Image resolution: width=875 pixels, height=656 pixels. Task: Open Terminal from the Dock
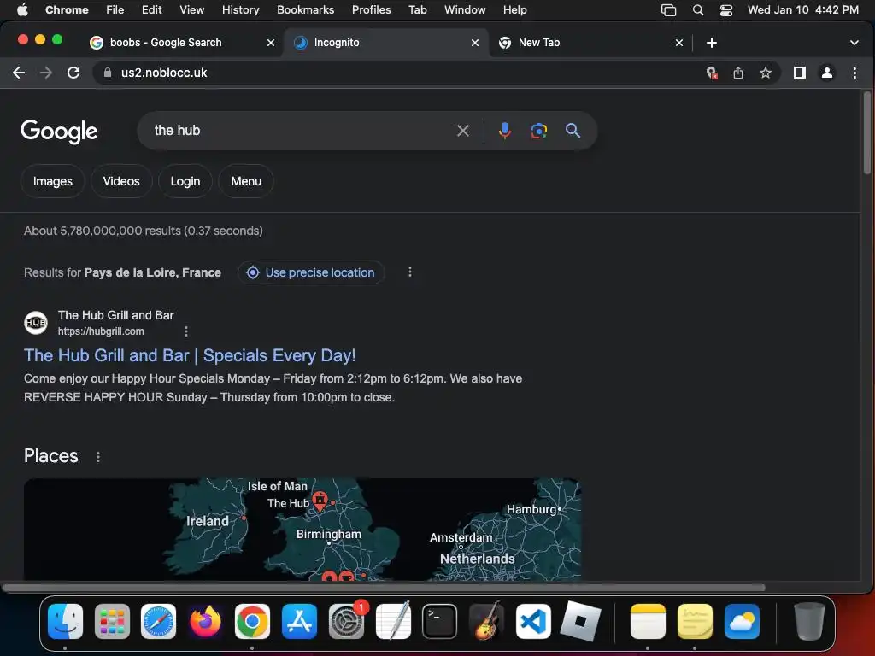439,621
